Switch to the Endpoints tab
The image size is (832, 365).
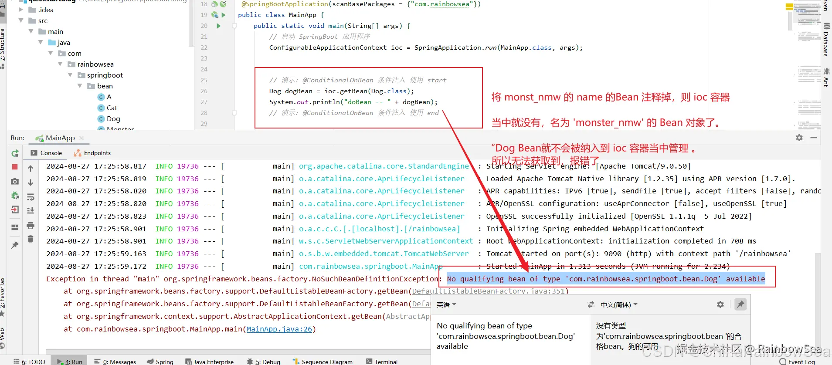pos(92,153)
